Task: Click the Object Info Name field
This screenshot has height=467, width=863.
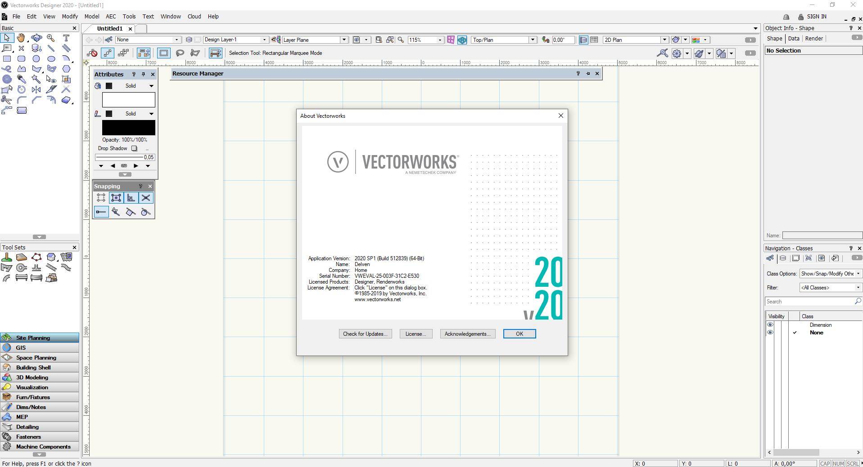Action: [822, 236]
